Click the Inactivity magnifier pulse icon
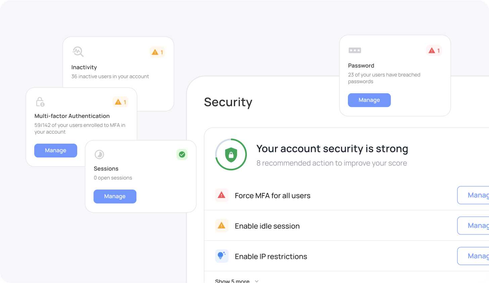Viewport: 489px width, 283px height. [78, 52]
